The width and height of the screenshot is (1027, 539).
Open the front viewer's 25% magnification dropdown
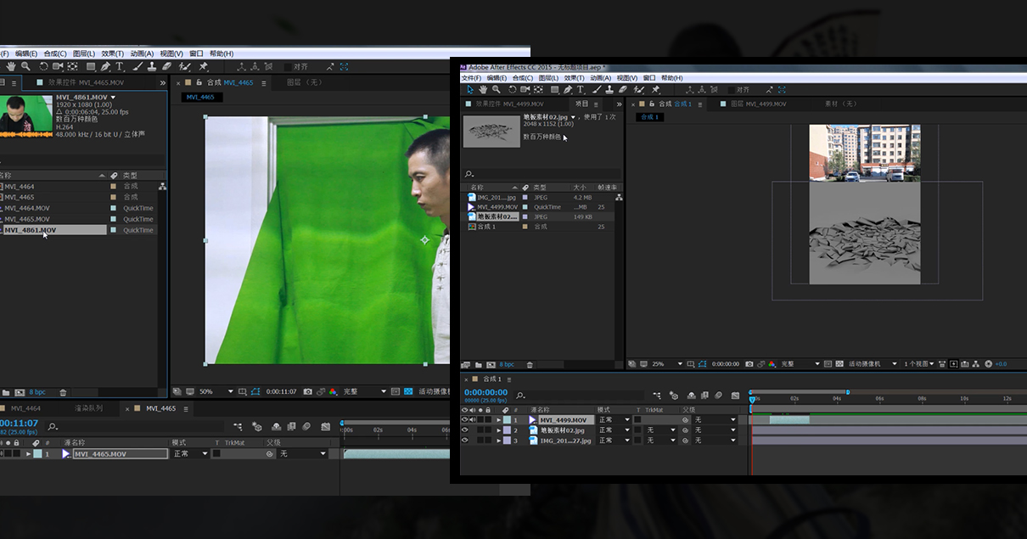[x=668, y=364]
